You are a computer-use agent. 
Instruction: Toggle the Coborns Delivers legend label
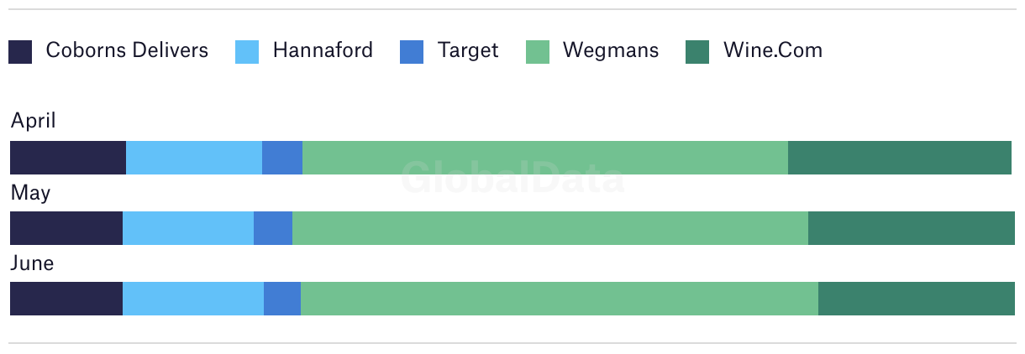pyautogui.click(x=127, y=50)
